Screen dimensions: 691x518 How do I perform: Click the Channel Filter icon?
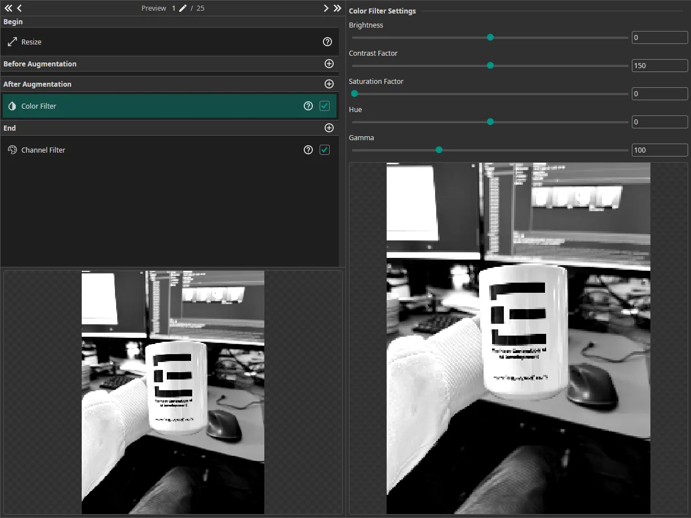pos(12,149)
